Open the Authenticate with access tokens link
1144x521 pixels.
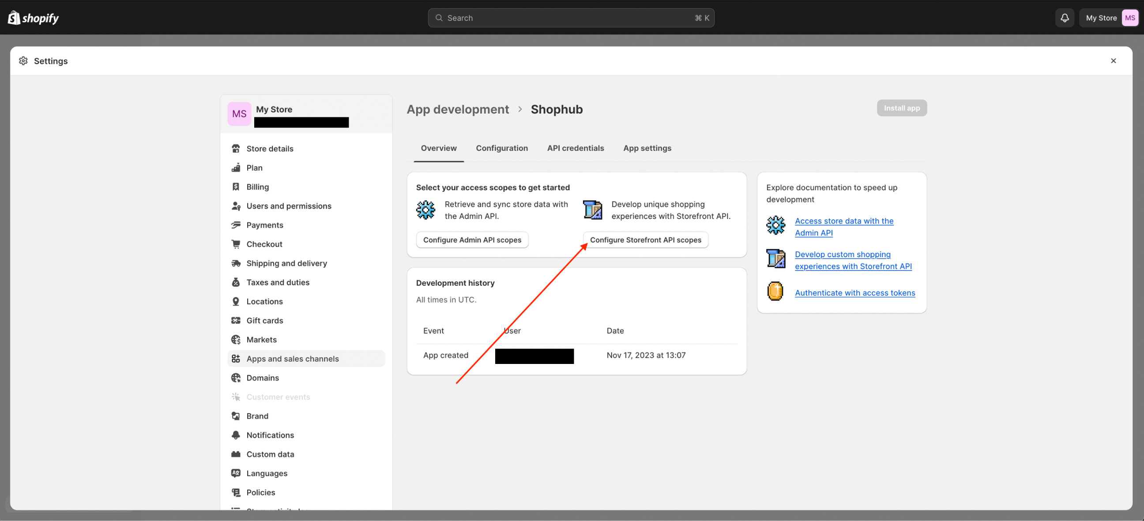pyautogui.click(x=854, y=292)
